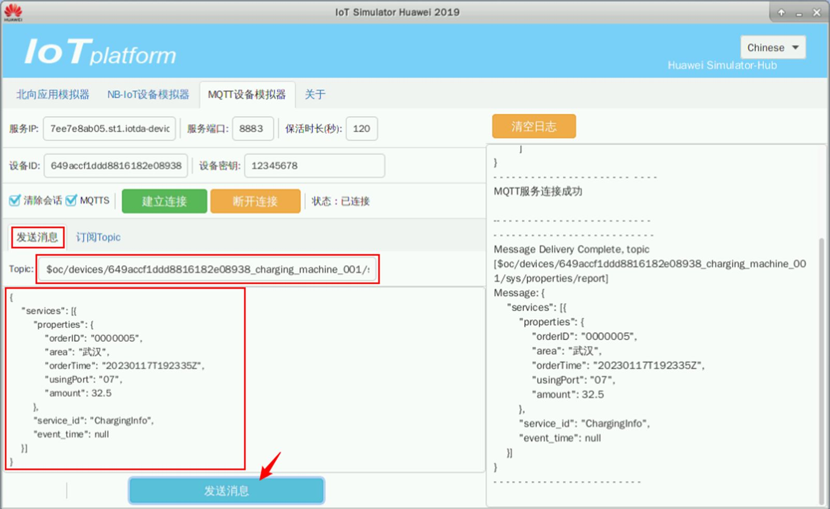
Task: Click 'MQTT服务连接成功' log line
Action: pos(538,192)
